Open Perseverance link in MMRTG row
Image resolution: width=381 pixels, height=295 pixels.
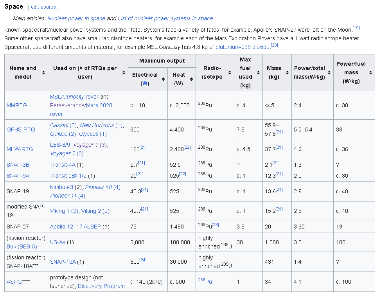(67, 106)
